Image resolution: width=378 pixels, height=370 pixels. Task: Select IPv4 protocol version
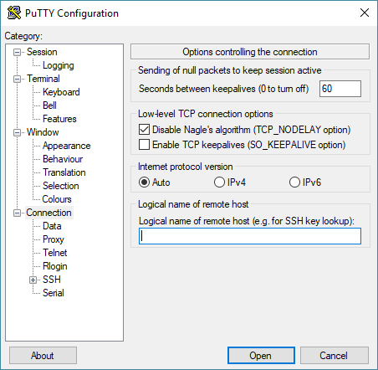pyautogui.click(x=219, y=182)
